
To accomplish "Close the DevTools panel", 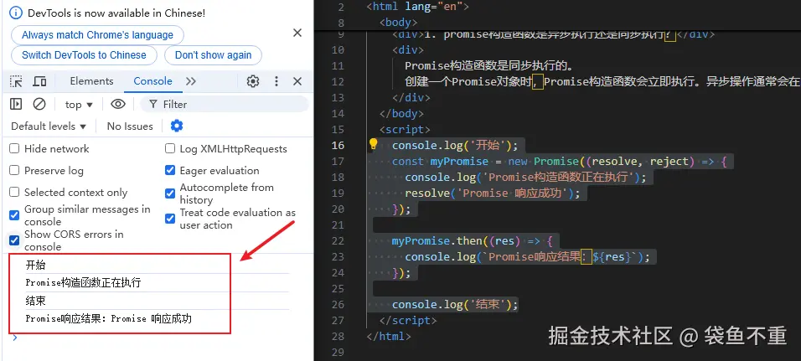I will [x=297, y=81].
